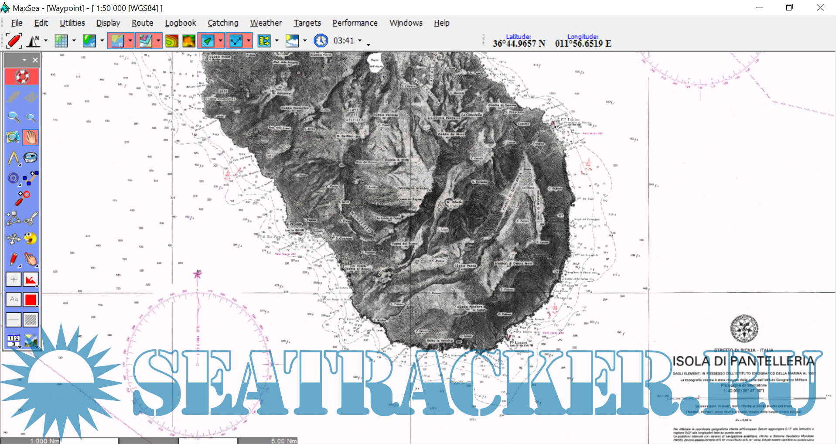The width and height of the screenshot is (836, 444).
Task: Select the scissors cut tool
Action: (x=31, y=218)
